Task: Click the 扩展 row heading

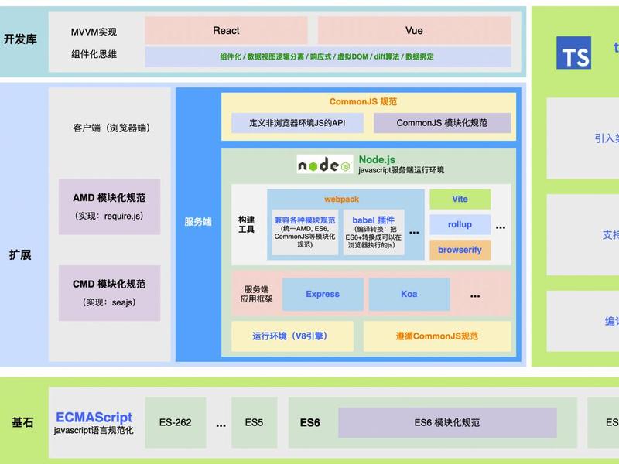Action: [20, 254]
